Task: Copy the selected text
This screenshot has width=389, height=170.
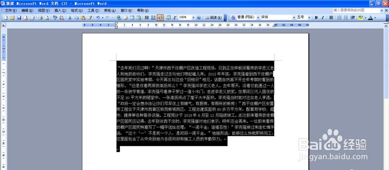Action: tap(76, 18)
